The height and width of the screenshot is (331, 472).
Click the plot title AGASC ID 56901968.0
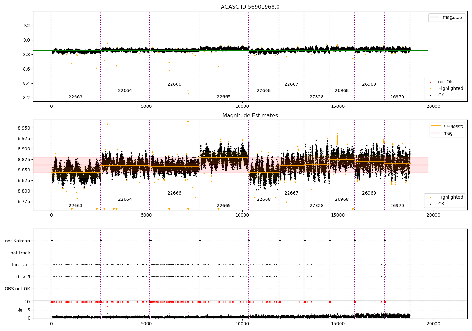tap(250, 7)
